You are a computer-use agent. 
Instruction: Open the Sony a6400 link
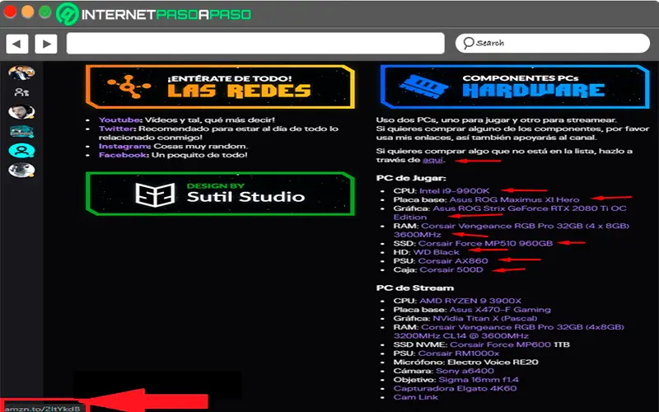(465, 372)
